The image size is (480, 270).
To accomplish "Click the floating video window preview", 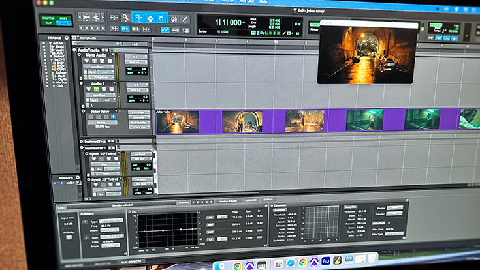I will pyautogui.click(x=367, y=54).
